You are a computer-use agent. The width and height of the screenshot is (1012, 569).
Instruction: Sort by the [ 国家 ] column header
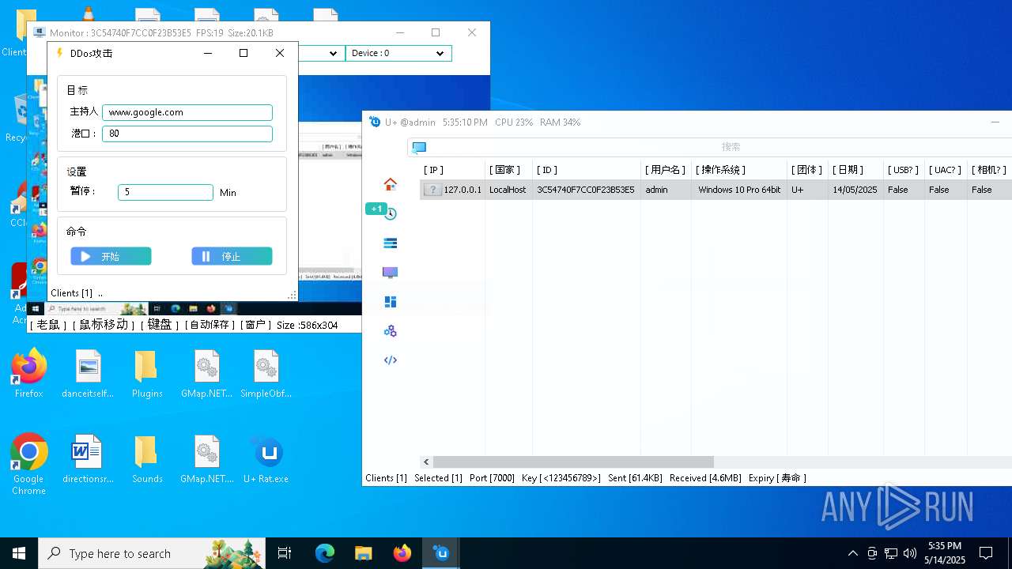pyautogui.click(x=508, y=170)
